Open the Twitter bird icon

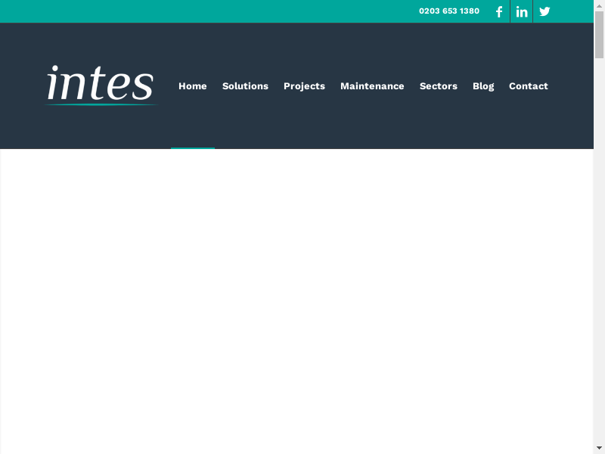[544, 11]
